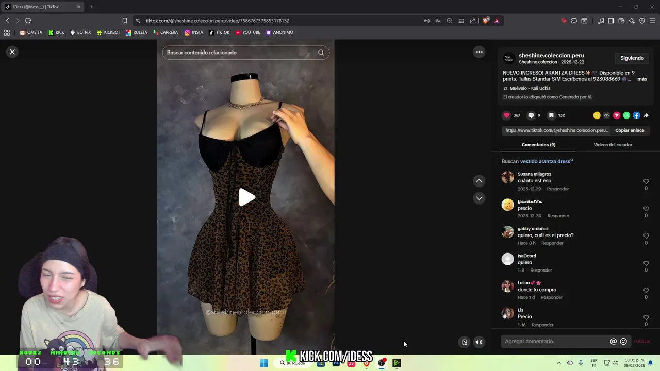Screen dimensions: 660x371
Task: Open a new browser tab
Action: point(91,7)
